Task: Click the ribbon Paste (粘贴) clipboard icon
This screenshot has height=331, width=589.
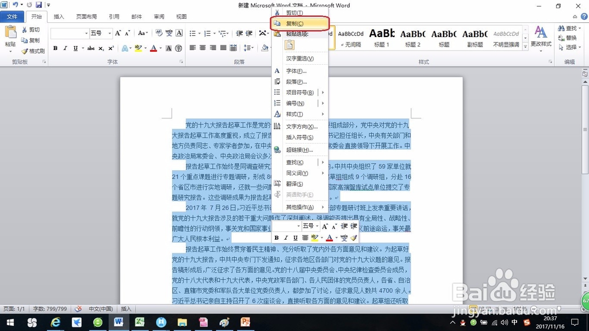Action: point(11,32)
